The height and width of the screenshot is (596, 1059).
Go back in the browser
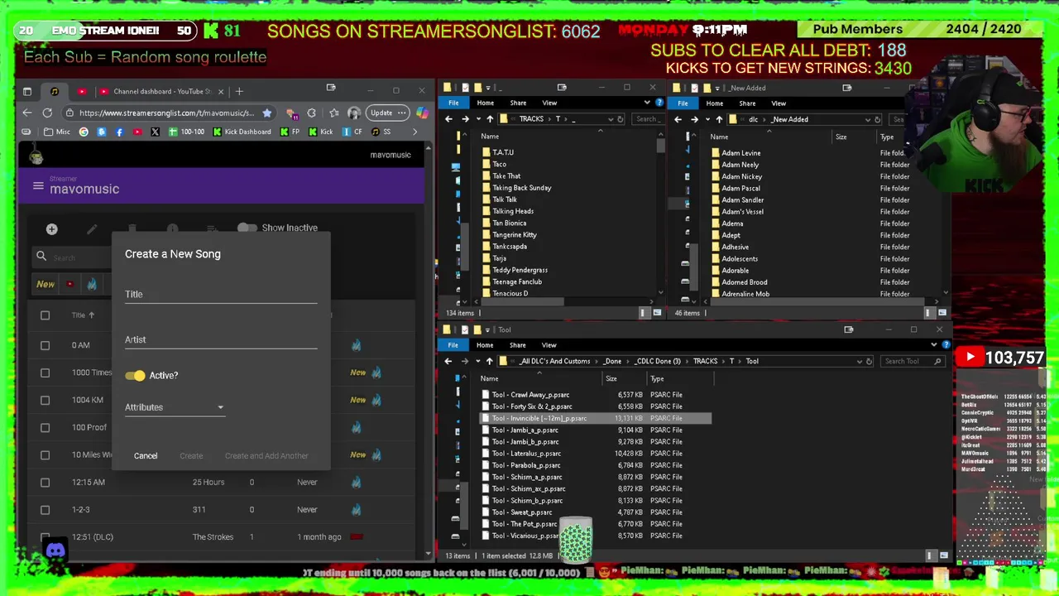coord(27,113)
